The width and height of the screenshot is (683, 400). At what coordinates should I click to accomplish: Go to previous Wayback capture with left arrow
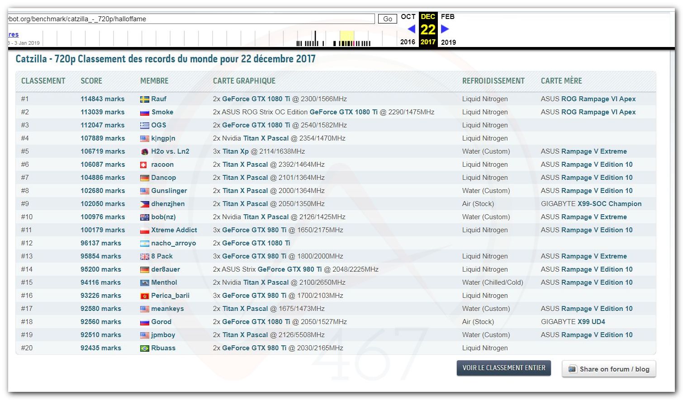411,29
